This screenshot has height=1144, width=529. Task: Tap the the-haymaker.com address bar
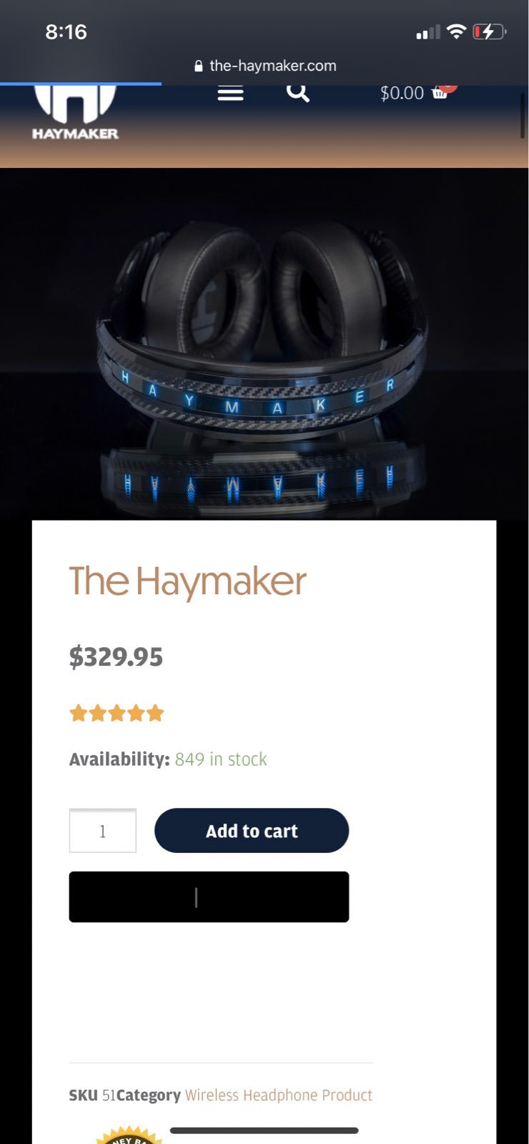click(x=264, y=66)
